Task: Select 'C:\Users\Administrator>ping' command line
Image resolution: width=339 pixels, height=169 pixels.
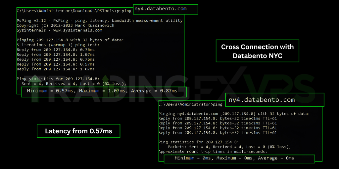Action: coord(190,105)
